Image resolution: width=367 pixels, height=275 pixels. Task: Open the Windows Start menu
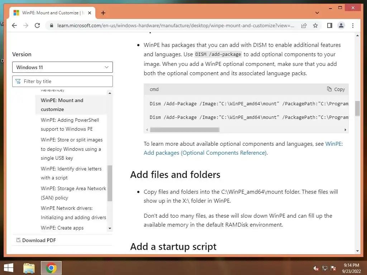click(9, 268)
